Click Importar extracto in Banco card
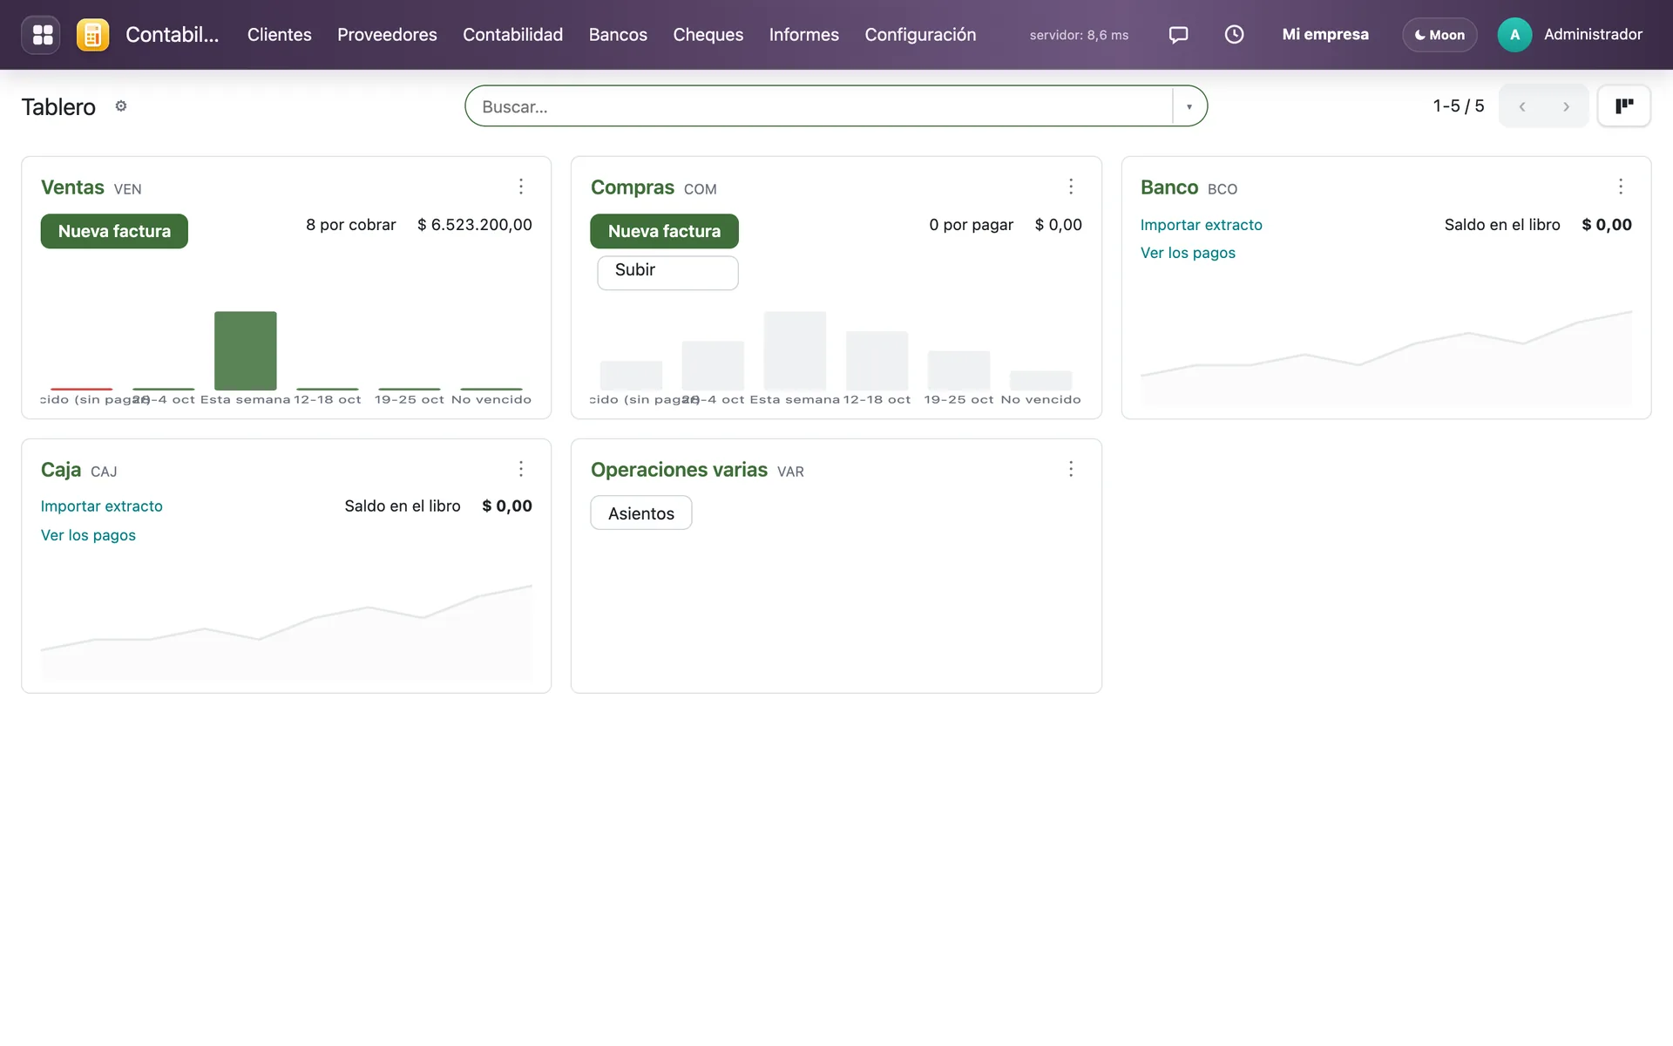This screenshot has width=1673, height=1046. (1201, 225)
